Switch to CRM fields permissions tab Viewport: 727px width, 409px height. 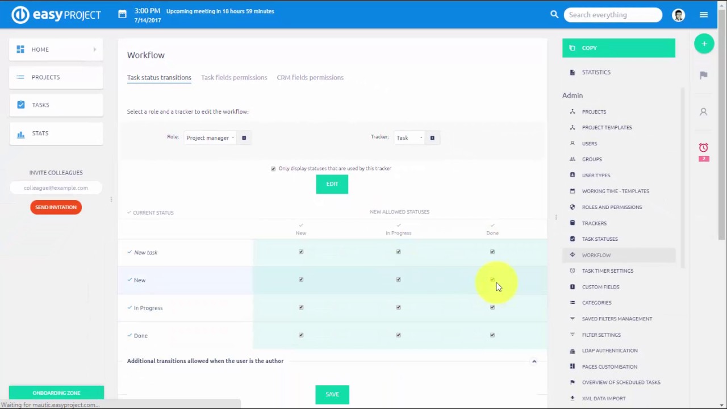tap(310, 77)
